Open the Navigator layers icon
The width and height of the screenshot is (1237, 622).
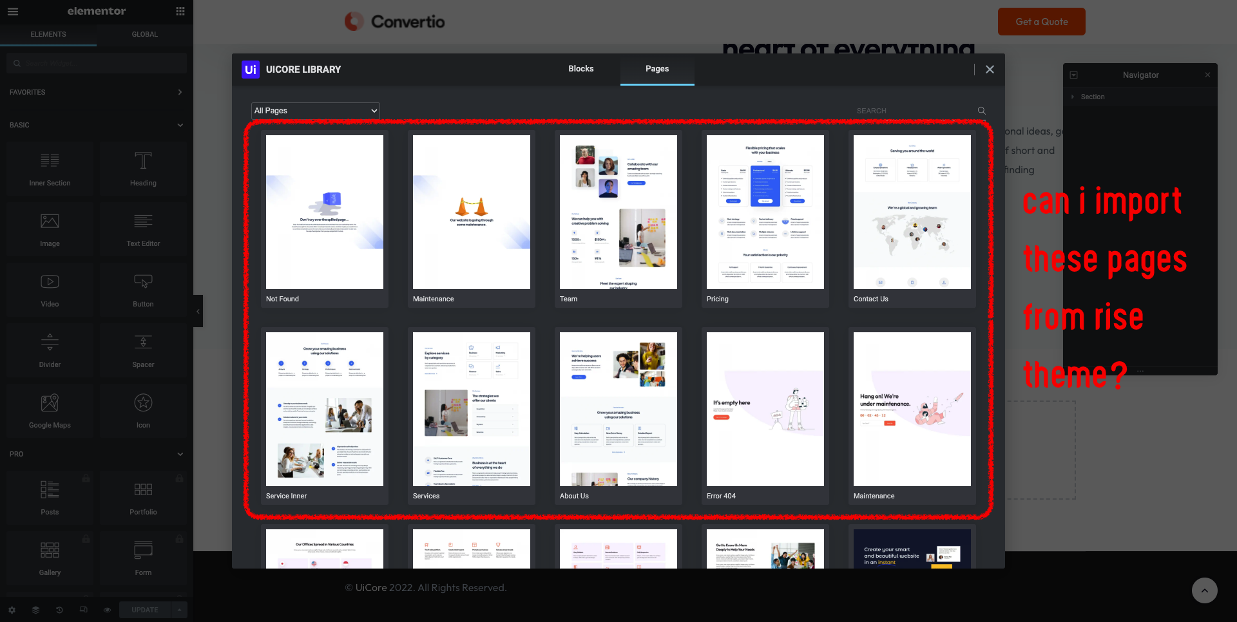(x=35, y=610)
